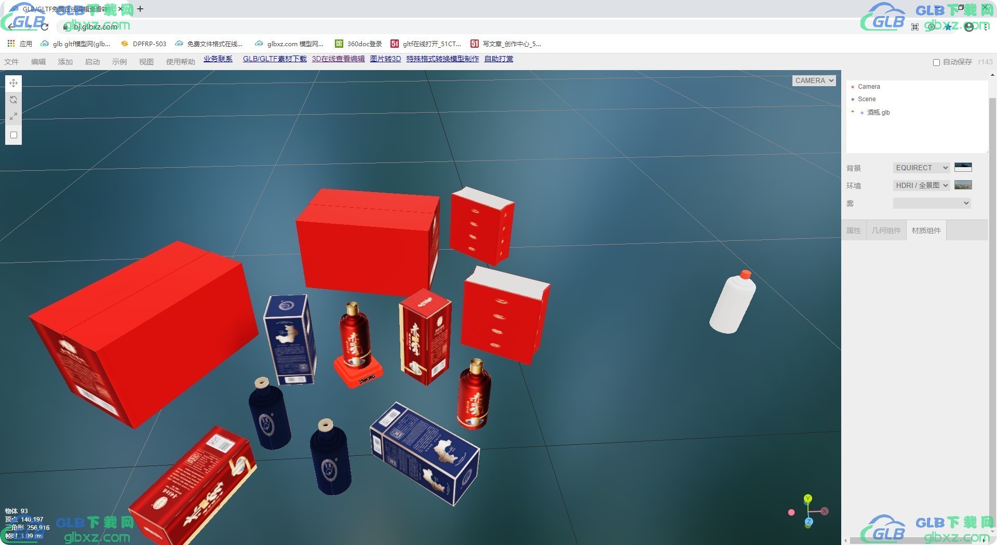Open the 免费文件格式在线 bookmark
Screen dimensions: 997x545
[x=209, y=44]
